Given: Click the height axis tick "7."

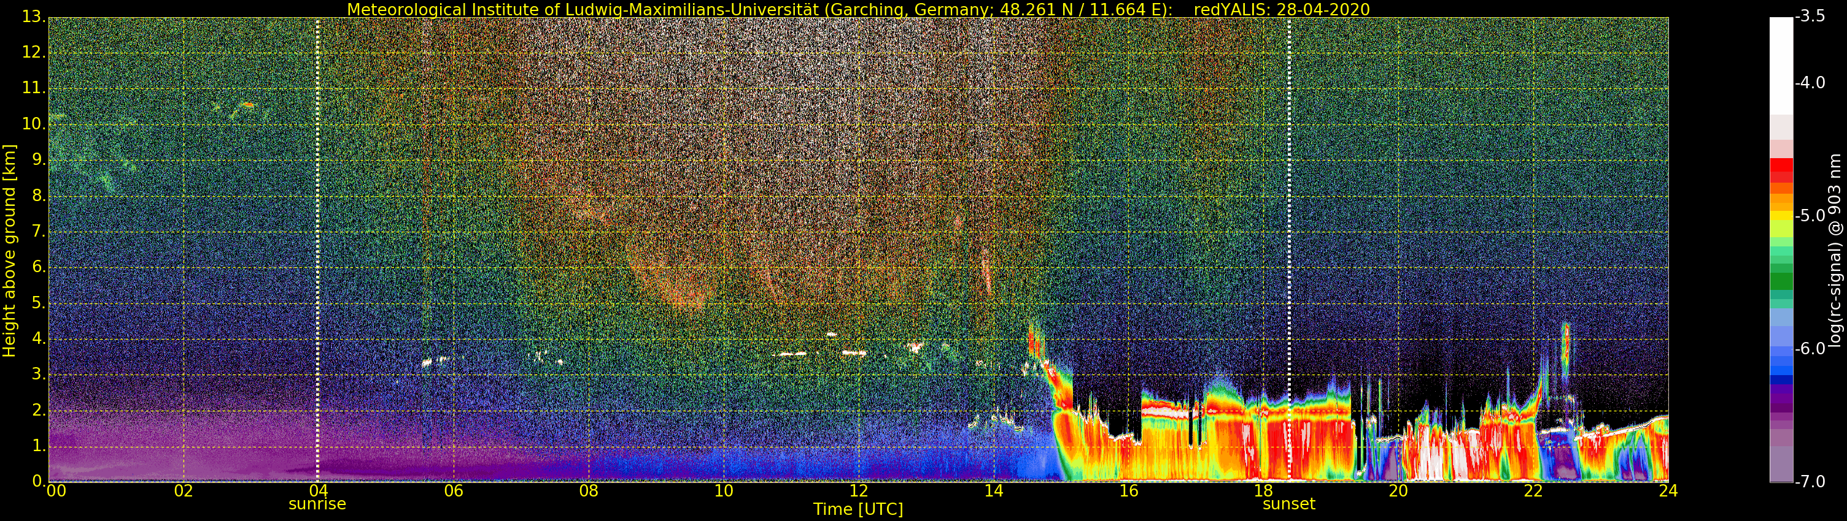Looking at the screenshot, I should click(39, 232).
